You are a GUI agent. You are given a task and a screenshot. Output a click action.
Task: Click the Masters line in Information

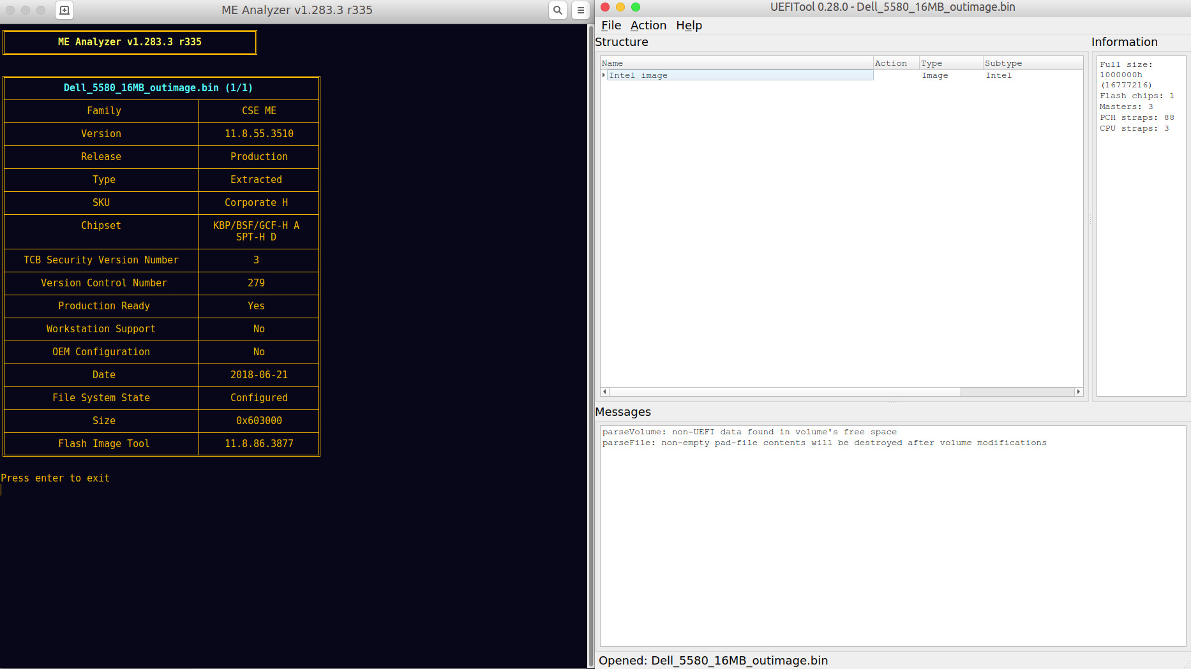1127,107
